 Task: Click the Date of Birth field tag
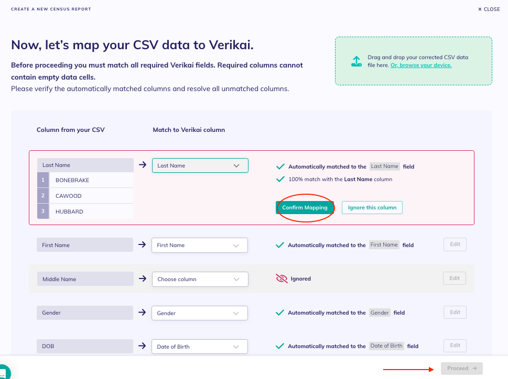click(386, 345)
